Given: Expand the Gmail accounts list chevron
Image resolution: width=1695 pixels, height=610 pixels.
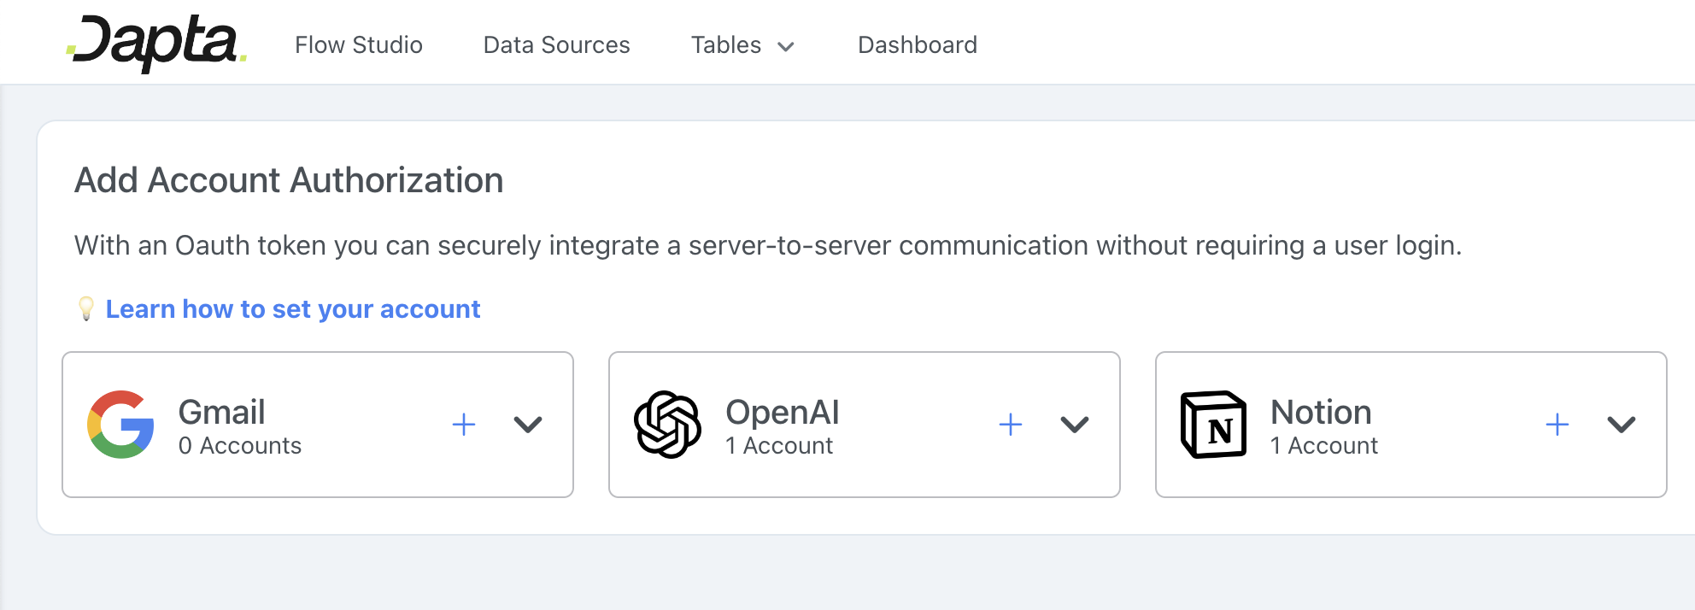Looking at the screenshot, I should tap(528, 425).
